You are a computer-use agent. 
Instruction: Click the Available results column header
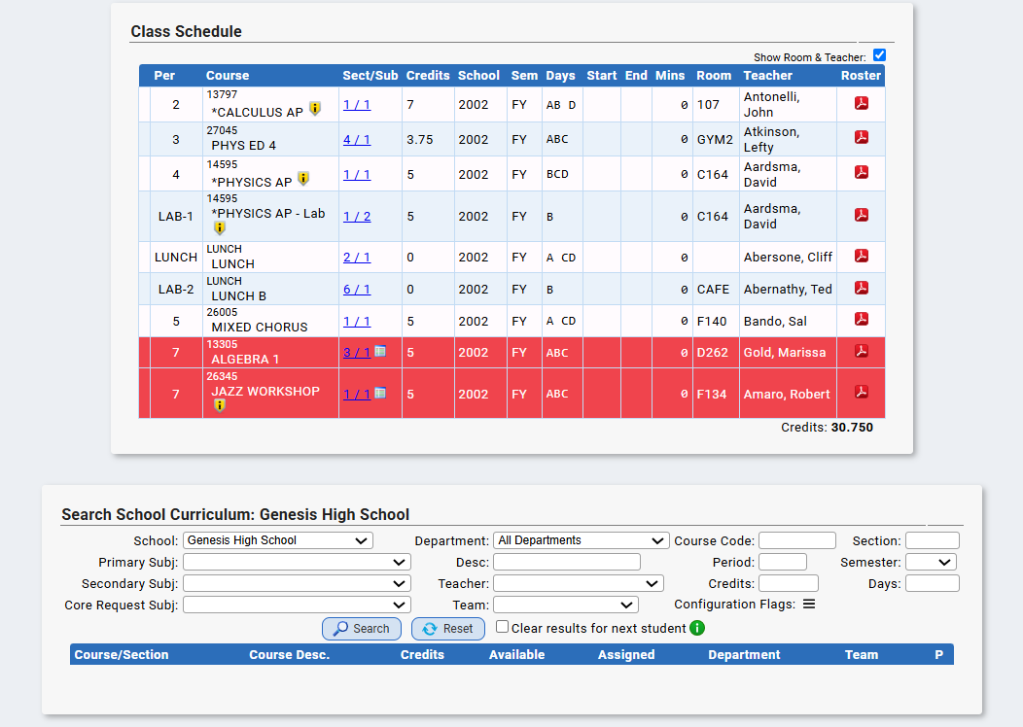click(516, 655)
